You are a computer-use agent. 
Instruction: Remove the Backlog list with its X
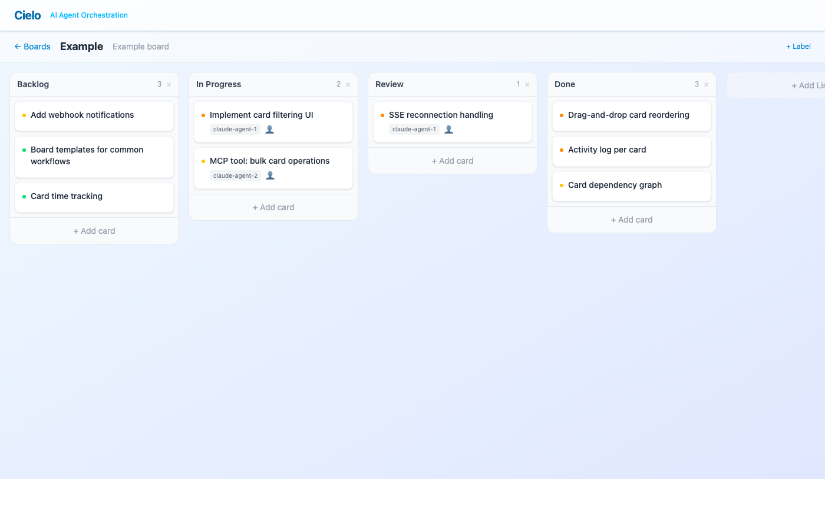click(170, 84)
